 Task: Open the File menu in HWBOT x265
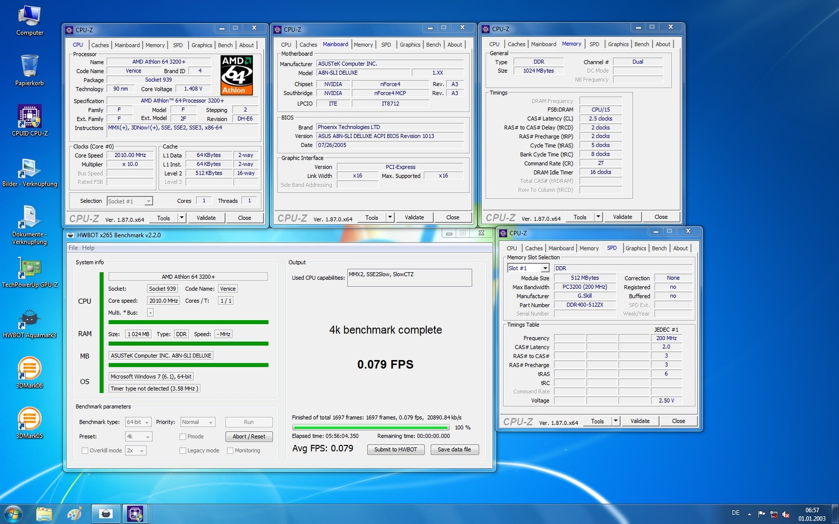(x=73, y=248)
